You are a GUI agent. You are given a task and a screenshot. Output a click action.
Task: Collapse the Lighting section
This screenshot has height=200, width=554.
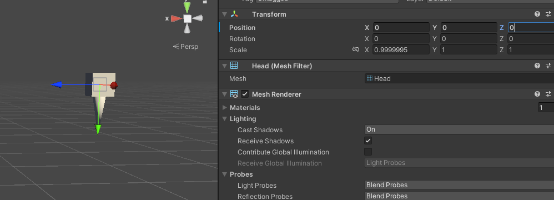tap(225, 119)
